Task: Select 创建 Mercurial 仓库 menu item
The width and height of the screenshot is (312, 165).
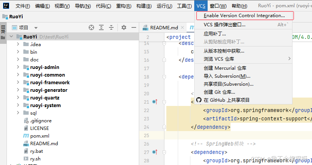Action: [x=243, y=68]
